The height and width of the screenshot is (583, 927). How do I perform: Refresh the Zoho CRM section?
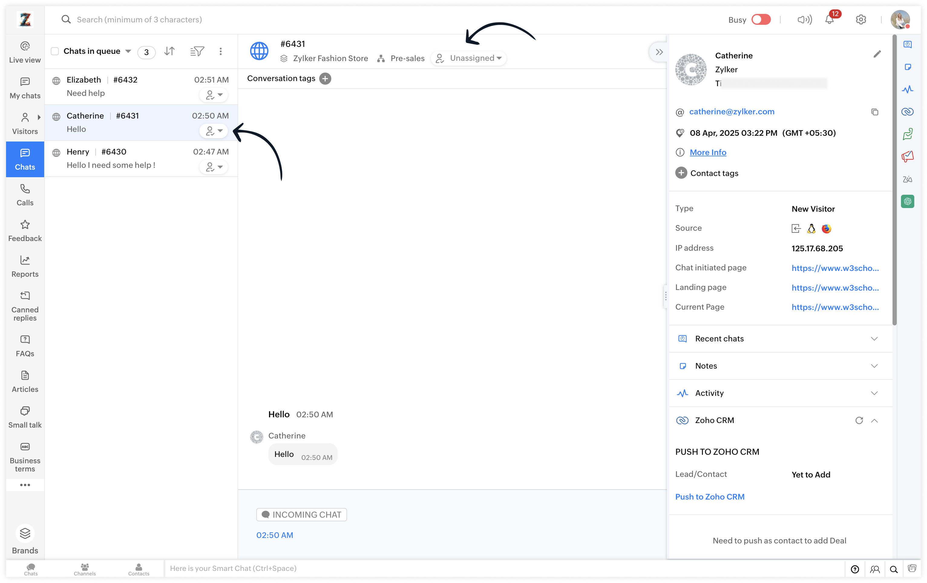coord(859,421)
